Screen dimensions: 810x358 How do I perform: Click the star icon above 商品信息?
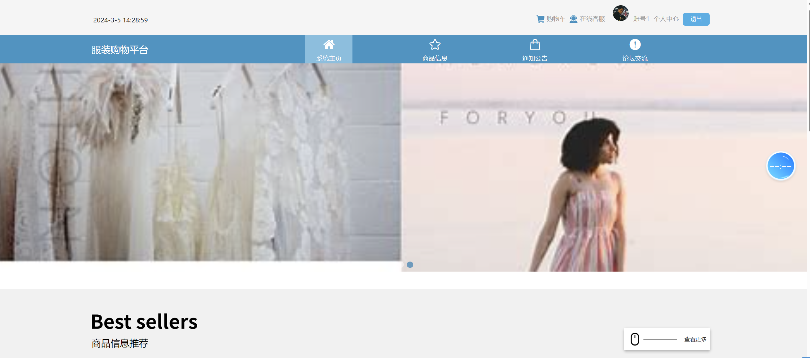435,45
